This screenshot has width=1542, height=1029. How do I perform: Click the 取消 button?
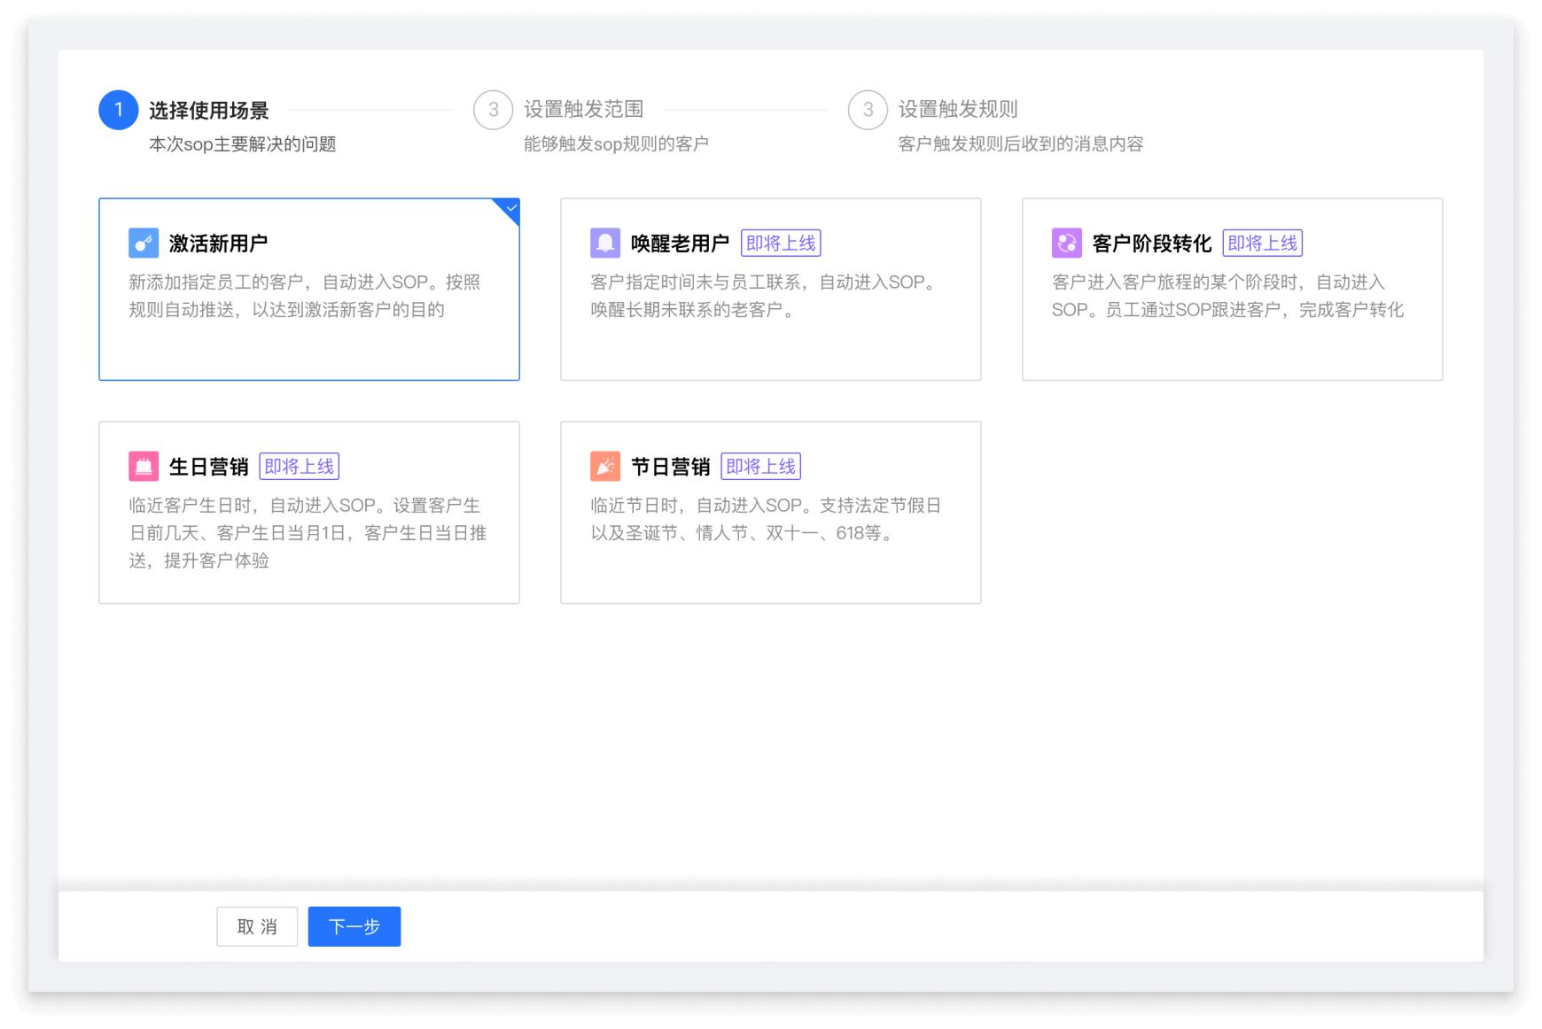pos(257,926)
